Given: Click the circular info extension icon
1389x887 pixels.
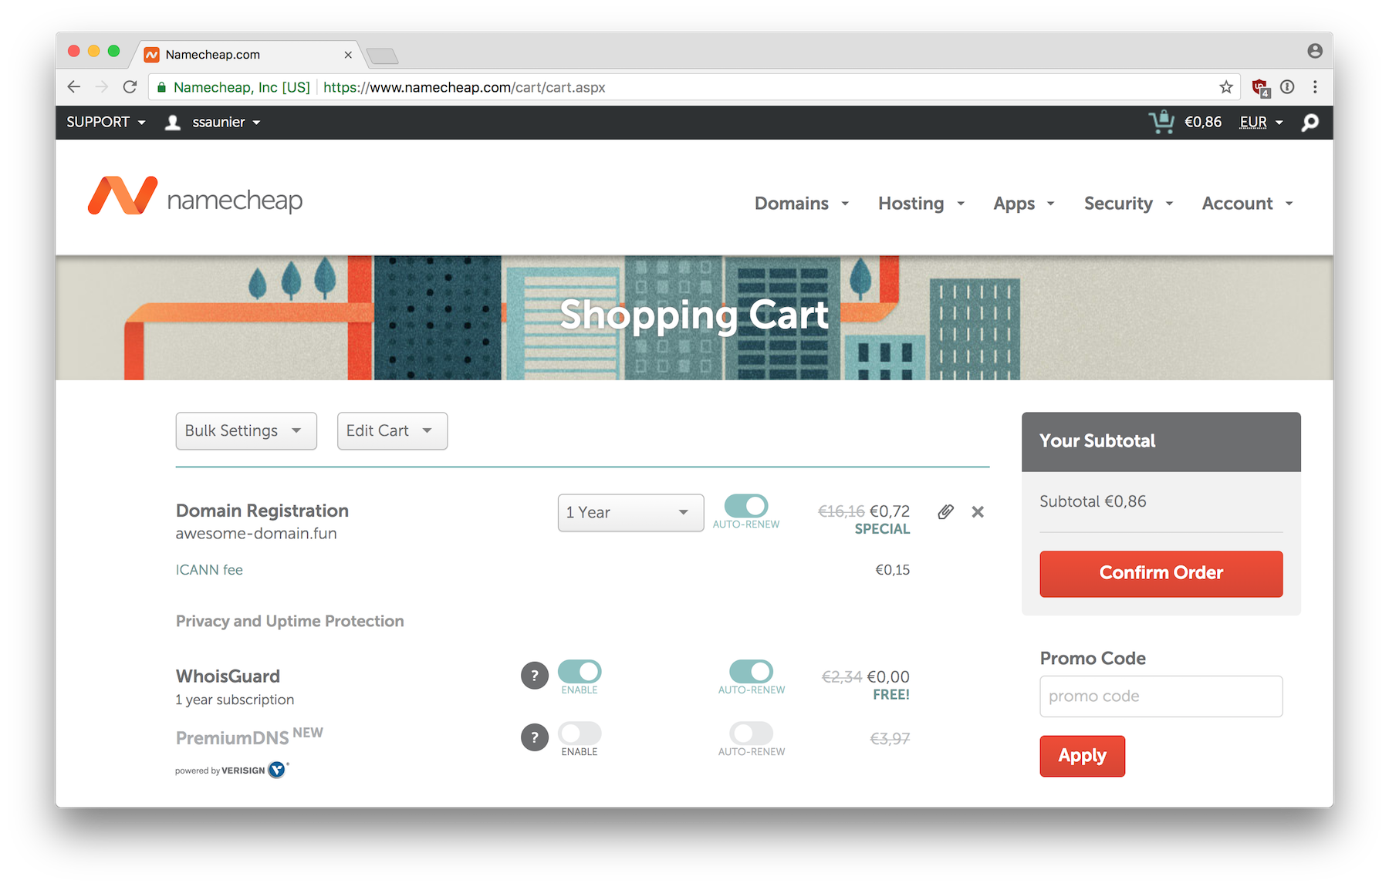Looking at the screenshot, I should point(1287,87).
